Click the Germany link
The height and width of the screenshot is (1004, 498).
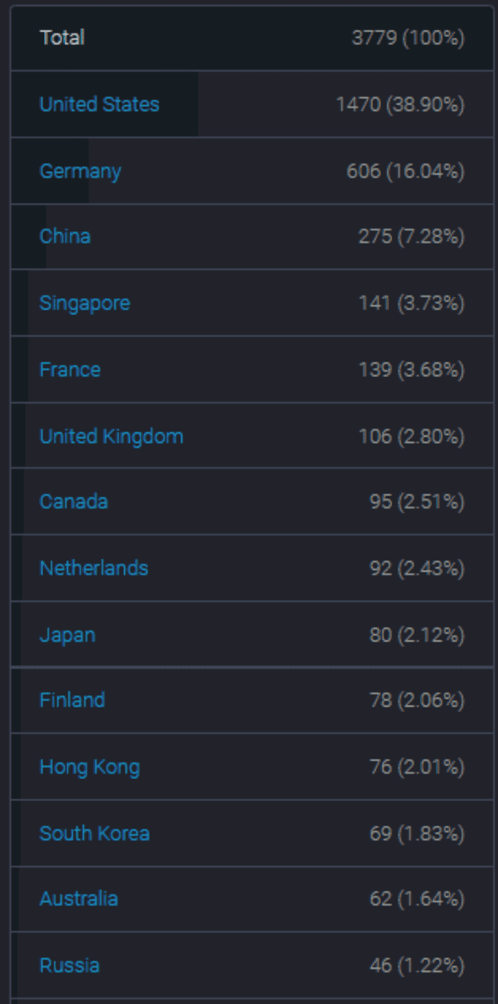(x=80, y=171)
